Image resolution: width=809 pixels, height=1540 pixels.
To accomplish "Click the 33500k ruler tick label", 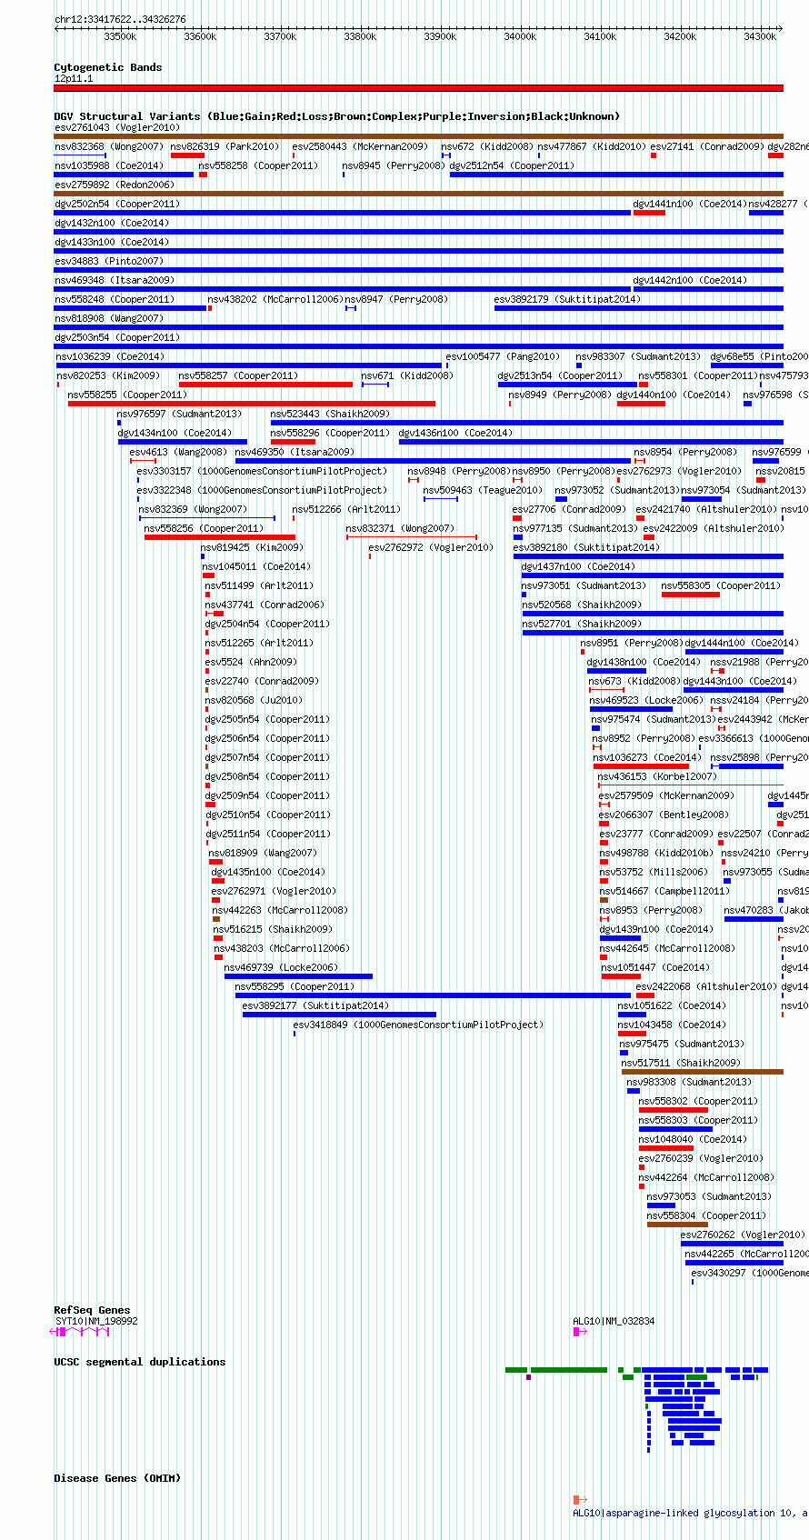I will (x=120, y=36).
